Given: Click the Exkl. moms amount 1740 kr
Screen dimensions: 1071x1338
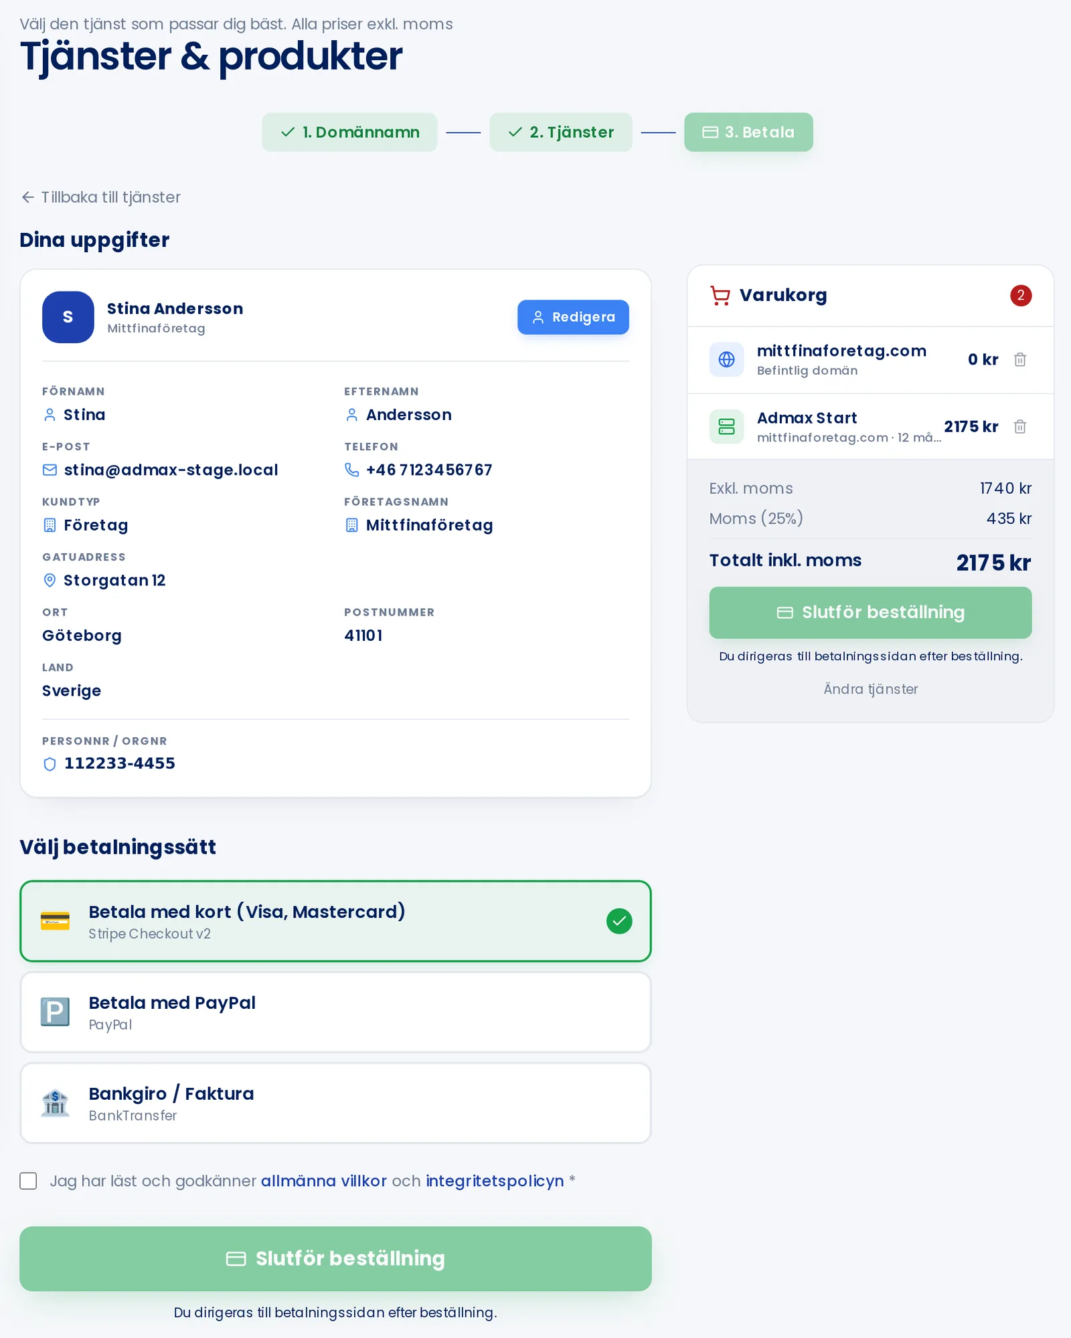Looking at the screenshot, I should click(1005, 488).
